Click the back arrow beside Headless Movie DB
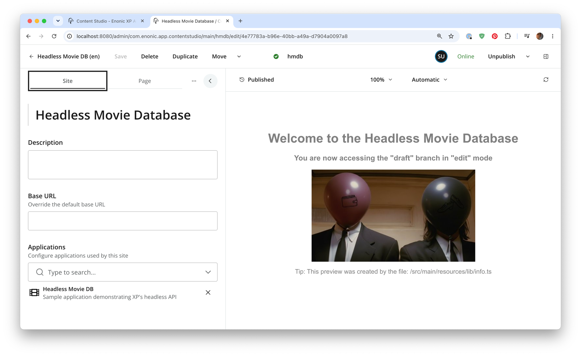The width and height of the screenshot is (581, 356). (31, 57)
